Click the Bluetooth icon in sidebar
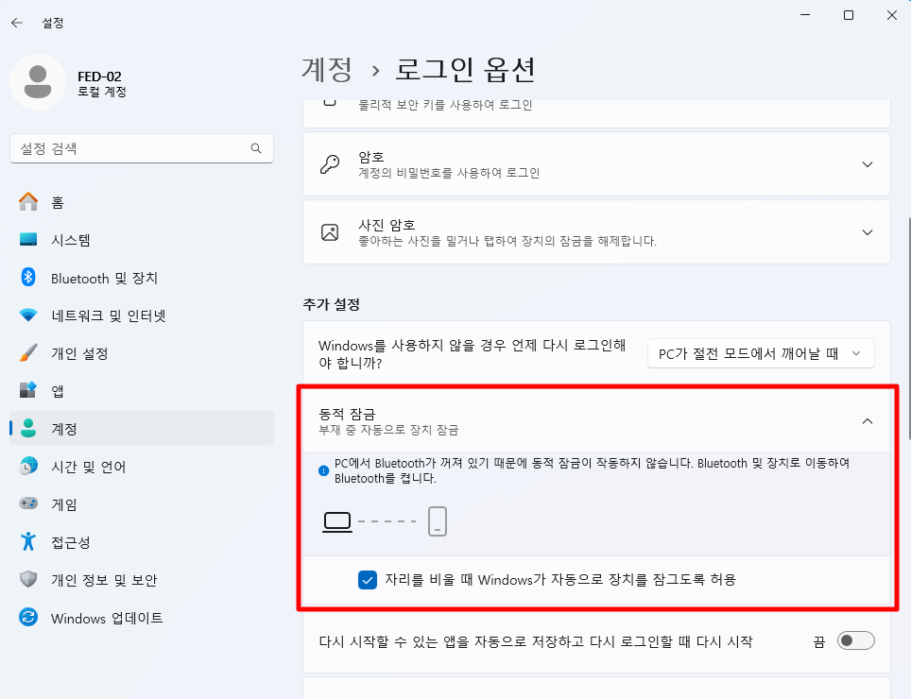This screenshot has height=699, width=911. click(x=28, y=278)
